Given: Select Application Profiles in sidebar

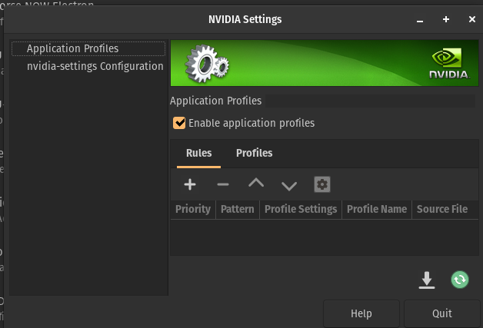Looking at the screenshot, I should (72, 48).
